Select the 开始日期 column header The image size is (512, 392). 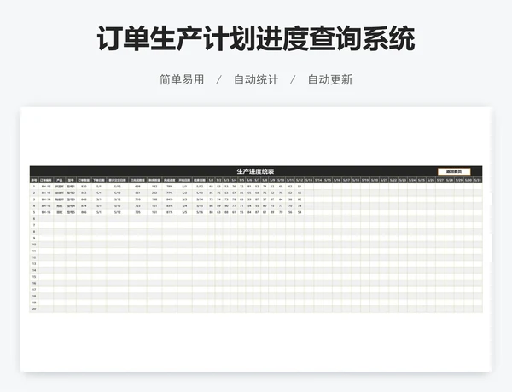click(x=184, y=180)
